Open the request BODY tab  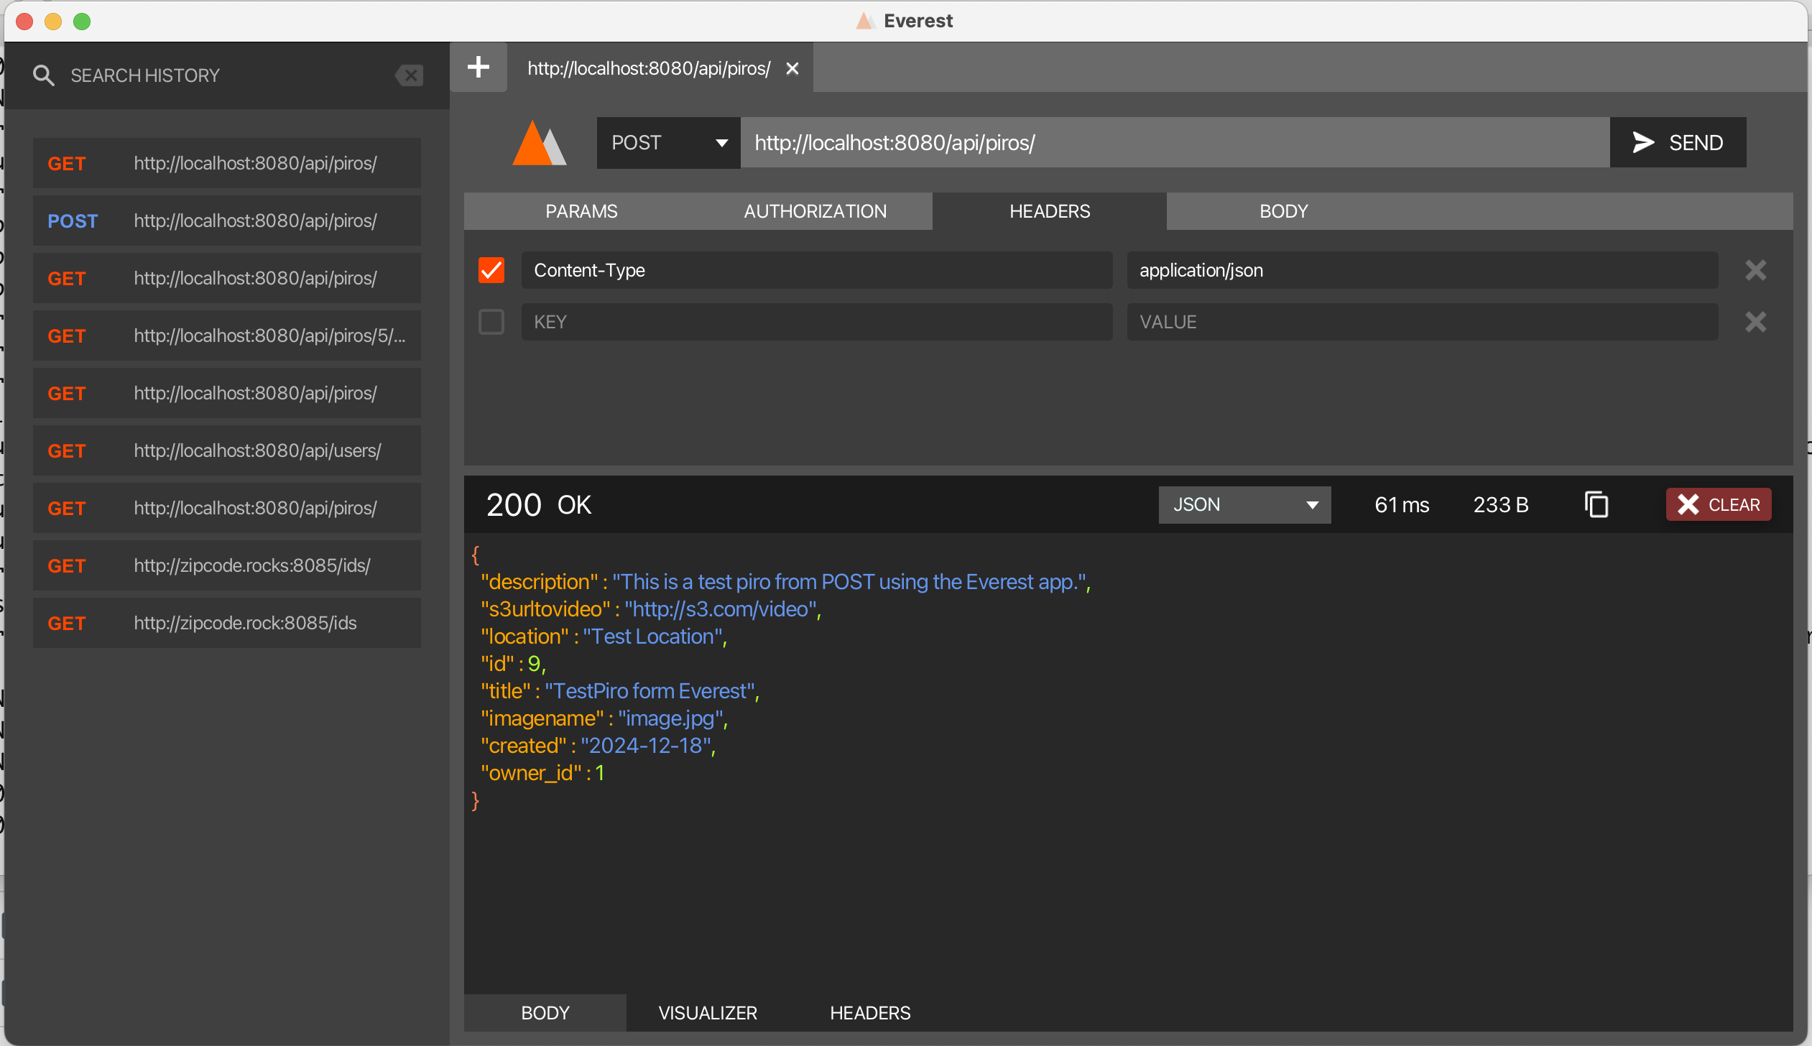pyautogui.click(x=1283, y=211)
